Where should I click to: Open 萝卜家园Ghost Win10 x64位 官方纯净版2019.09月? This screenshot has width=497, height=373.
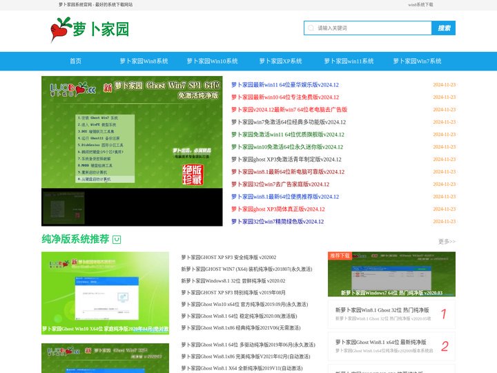pos(244,304)
